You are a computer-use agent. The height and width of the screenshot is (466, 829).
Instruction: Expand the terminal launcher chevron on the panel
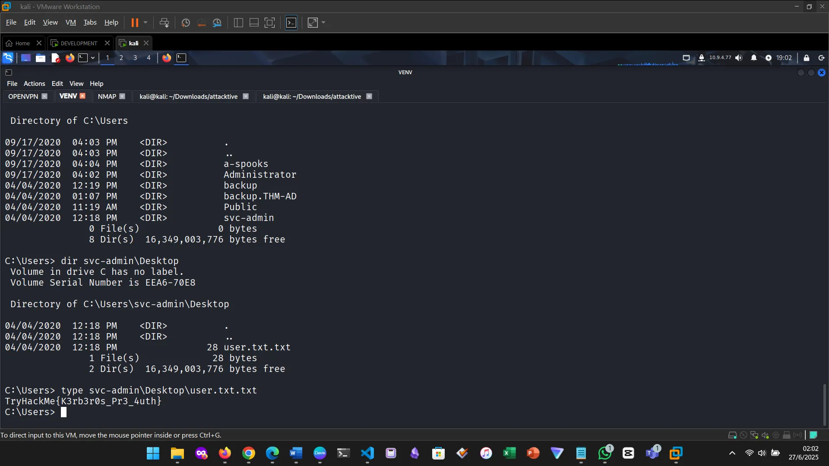point(93,58)
